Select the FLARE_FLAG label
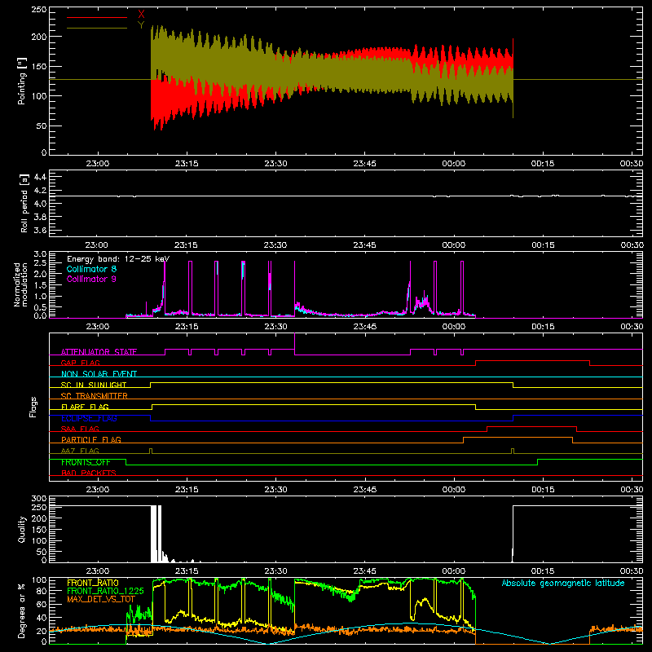 coord(85,407)
